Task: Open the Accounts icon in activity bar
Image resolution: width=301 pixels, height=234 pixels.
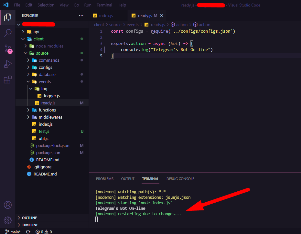Action: (8, 205)
